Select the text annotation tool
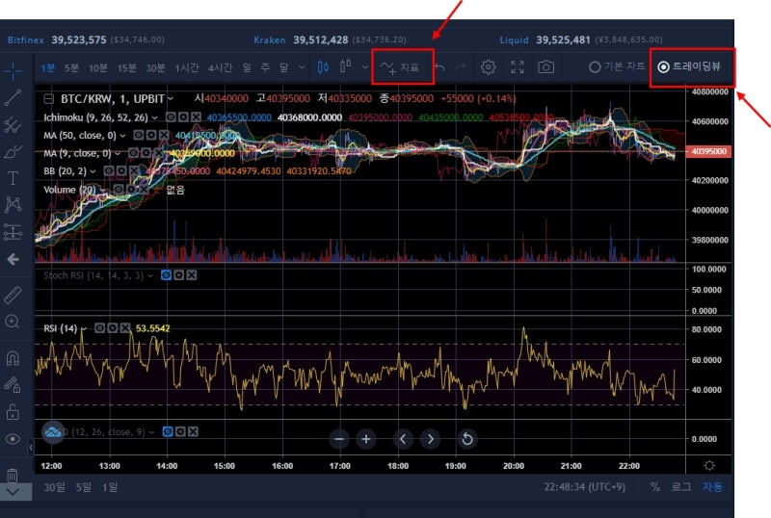The height and width of the screenshot is (518, 771). [13, 178]
